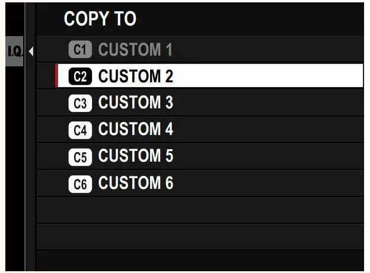Click the C6 badge icon
The width and height of the screenshot is (370, 273).
81,184
